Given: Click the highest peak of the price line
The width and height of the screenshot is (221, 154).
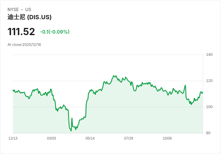Looking at the screenshot, I should [114, 76].
